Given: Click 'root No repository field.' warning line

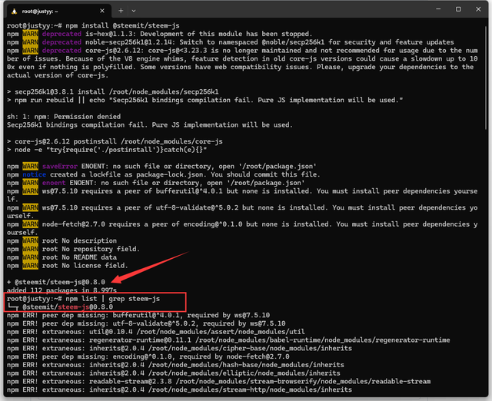Looking at the screenshot, I should [x=74, y=249].
